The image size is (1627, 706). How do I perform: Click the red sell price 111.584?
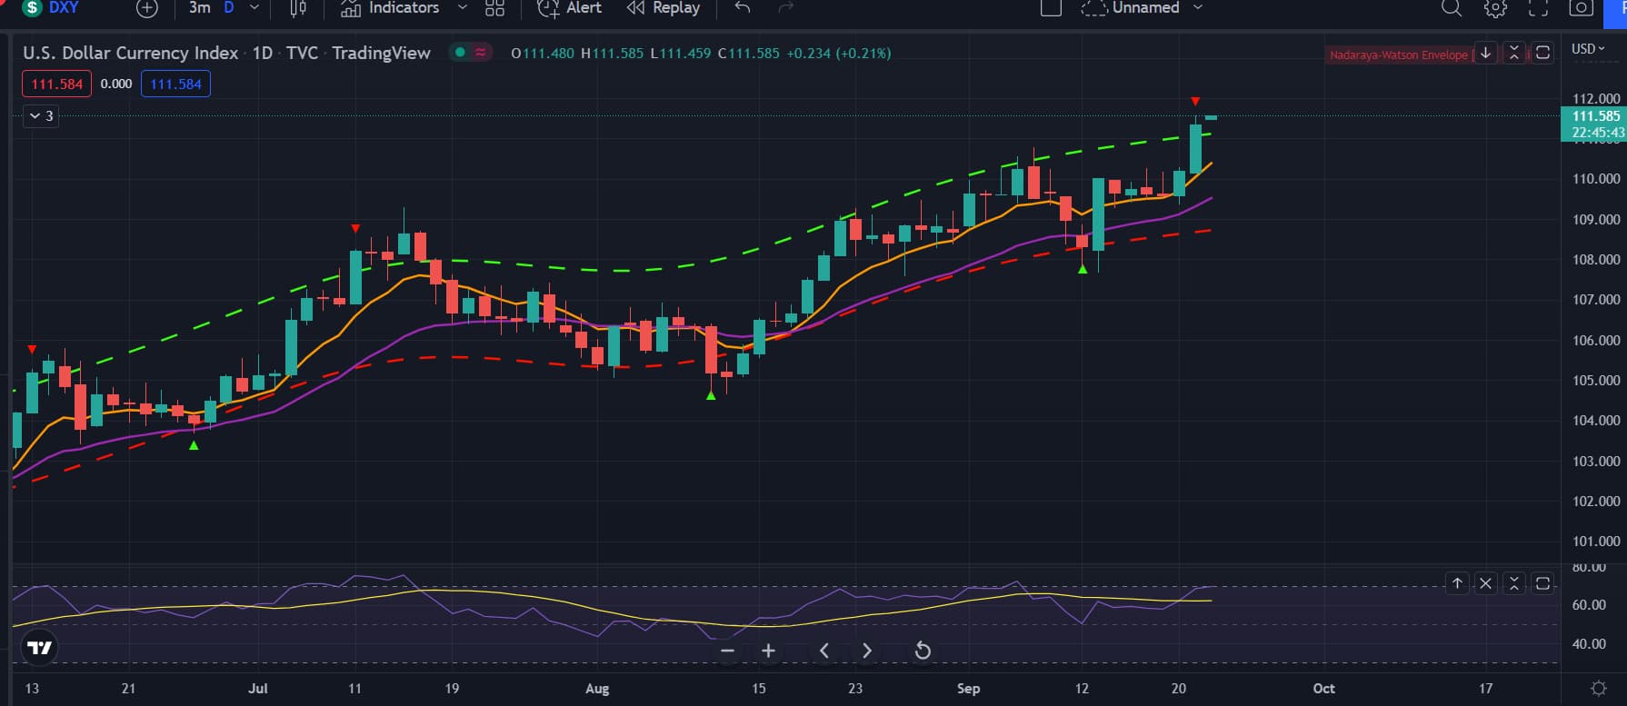point(56,84)
